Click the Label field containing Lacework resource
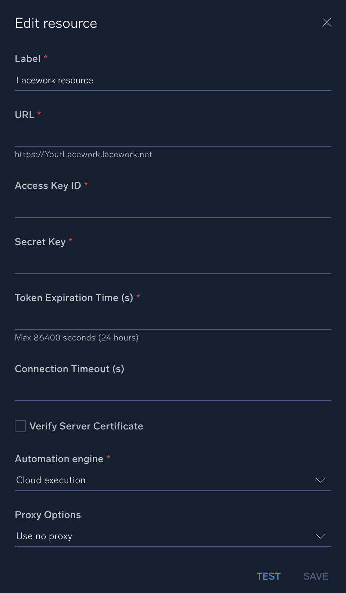346x593 pixels. [x=172, y=81]
